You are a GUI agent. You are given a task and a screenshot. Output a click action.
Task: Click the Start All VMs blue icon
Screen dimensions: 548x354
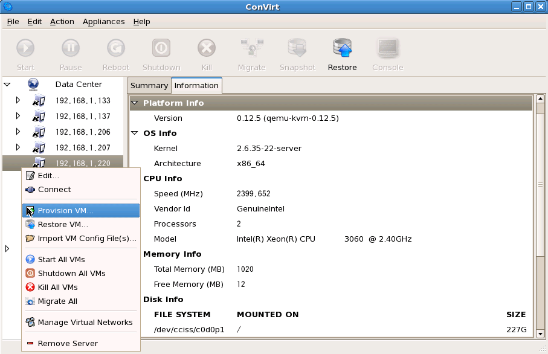click(x=30, y=259)
